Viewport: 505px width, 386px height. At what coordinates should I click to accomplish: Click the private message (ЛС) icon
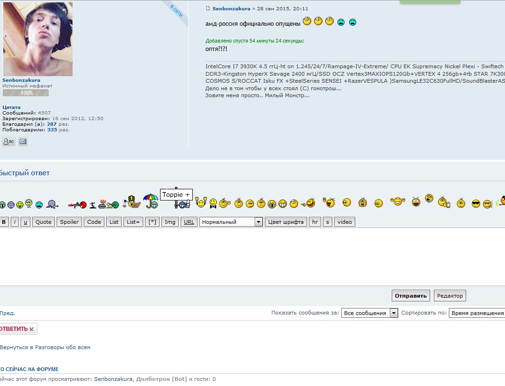tap(9, 142)
